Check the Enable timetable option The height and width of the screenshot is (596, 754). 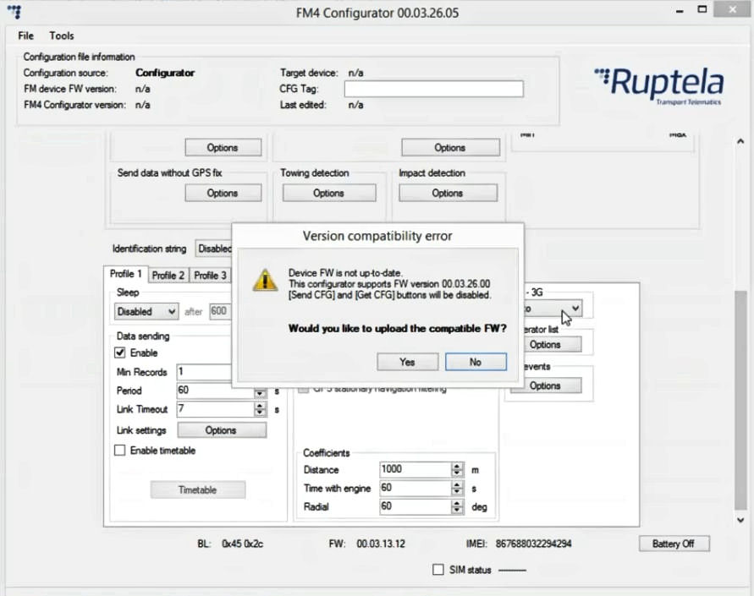[x=119, y=451]
